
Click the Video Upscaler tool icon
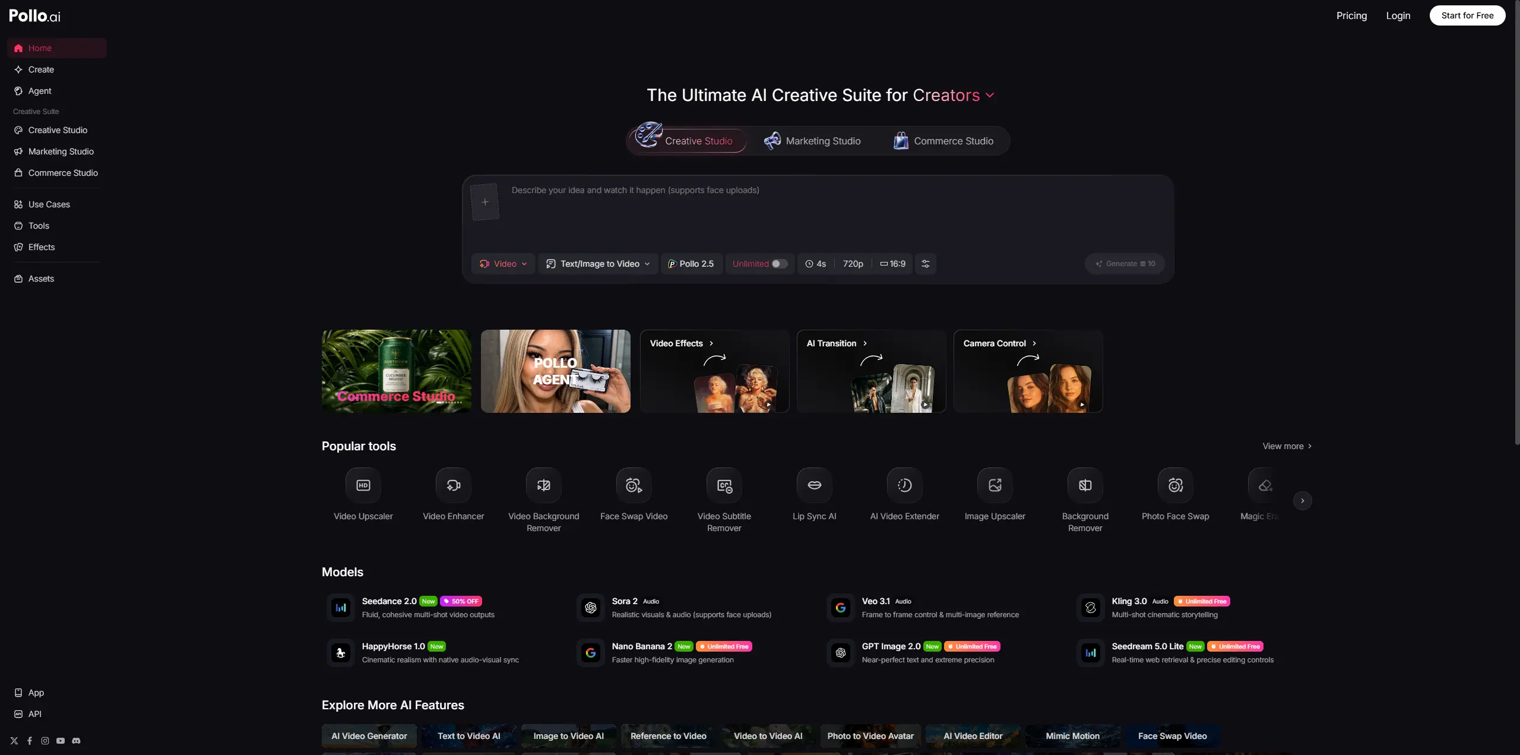coord(363,485)
